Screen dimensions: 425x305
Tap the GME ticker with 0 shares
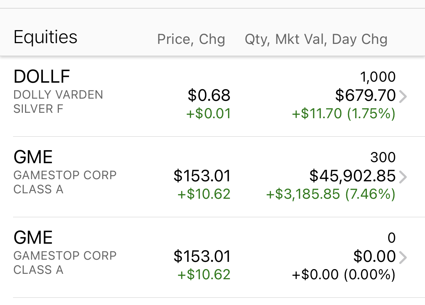coord(33,237)
